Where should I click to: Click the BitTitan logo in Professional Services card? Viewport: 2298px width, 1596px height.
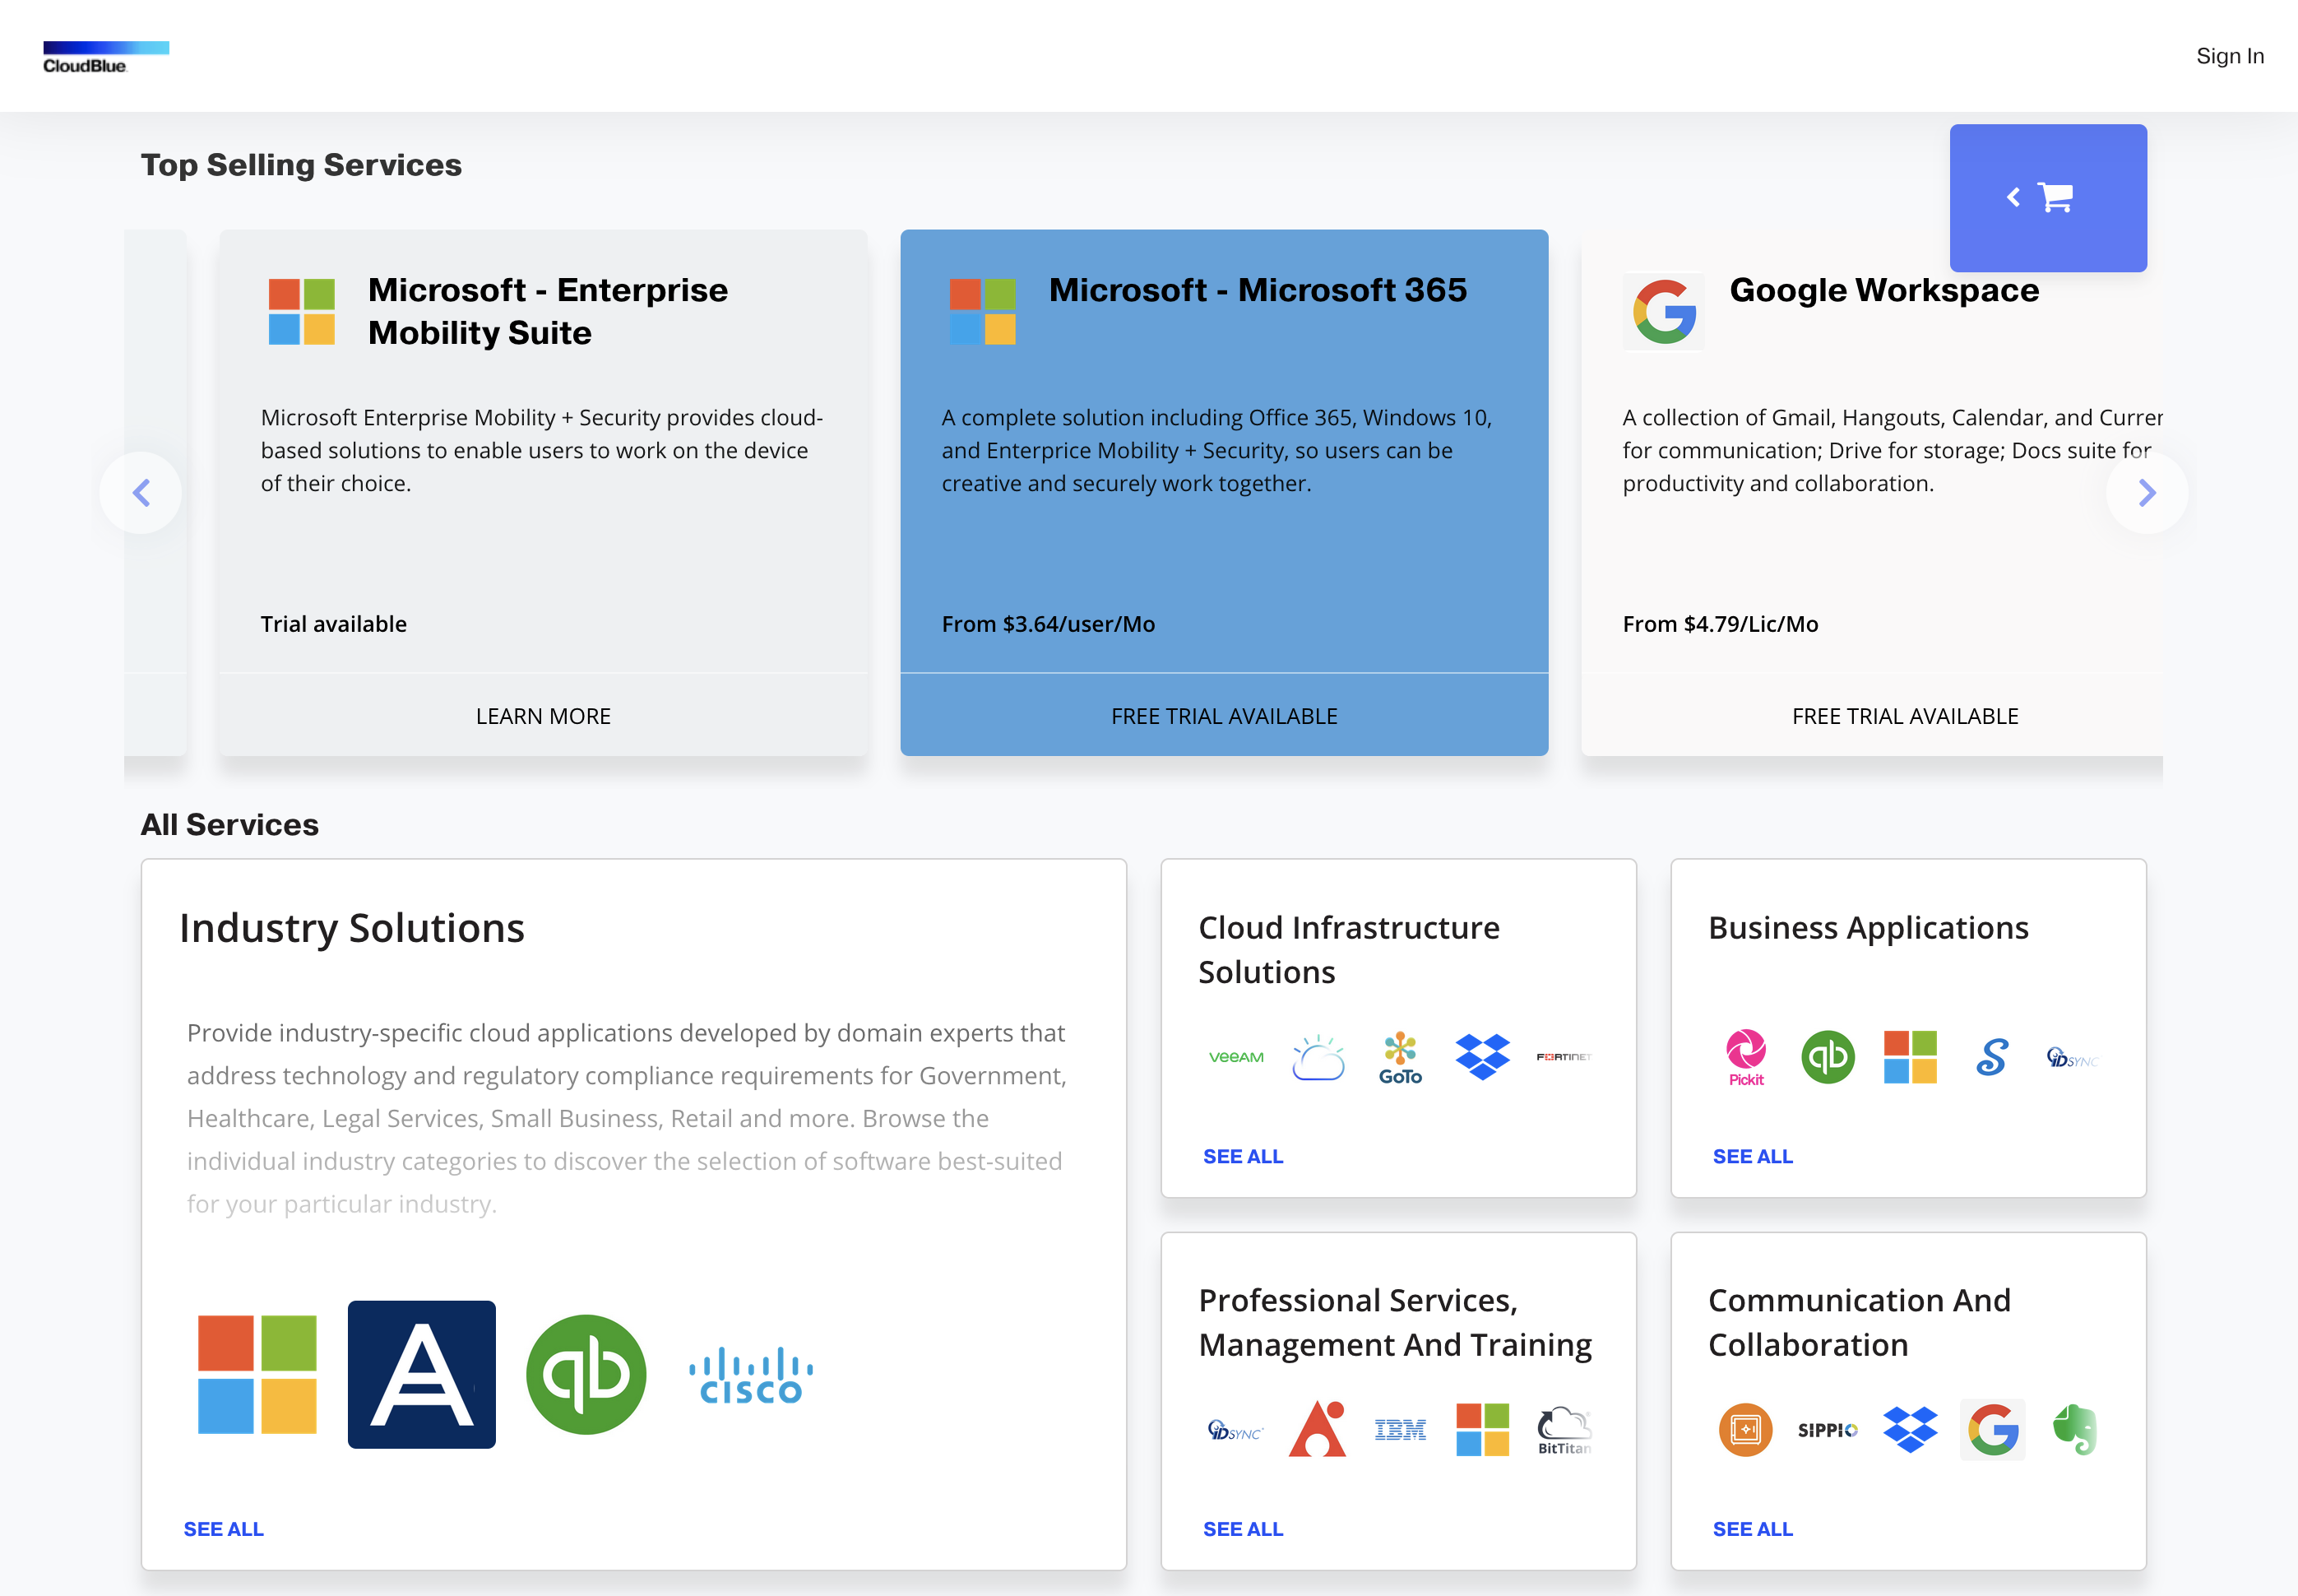(1564, 1431)
